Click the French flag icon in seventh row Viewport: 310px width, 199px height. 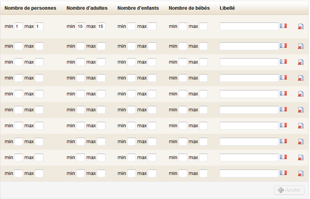click(283, 125)
